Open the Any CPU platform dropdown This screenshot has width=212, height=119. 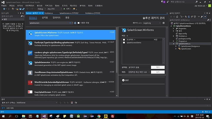coord(55,9)
